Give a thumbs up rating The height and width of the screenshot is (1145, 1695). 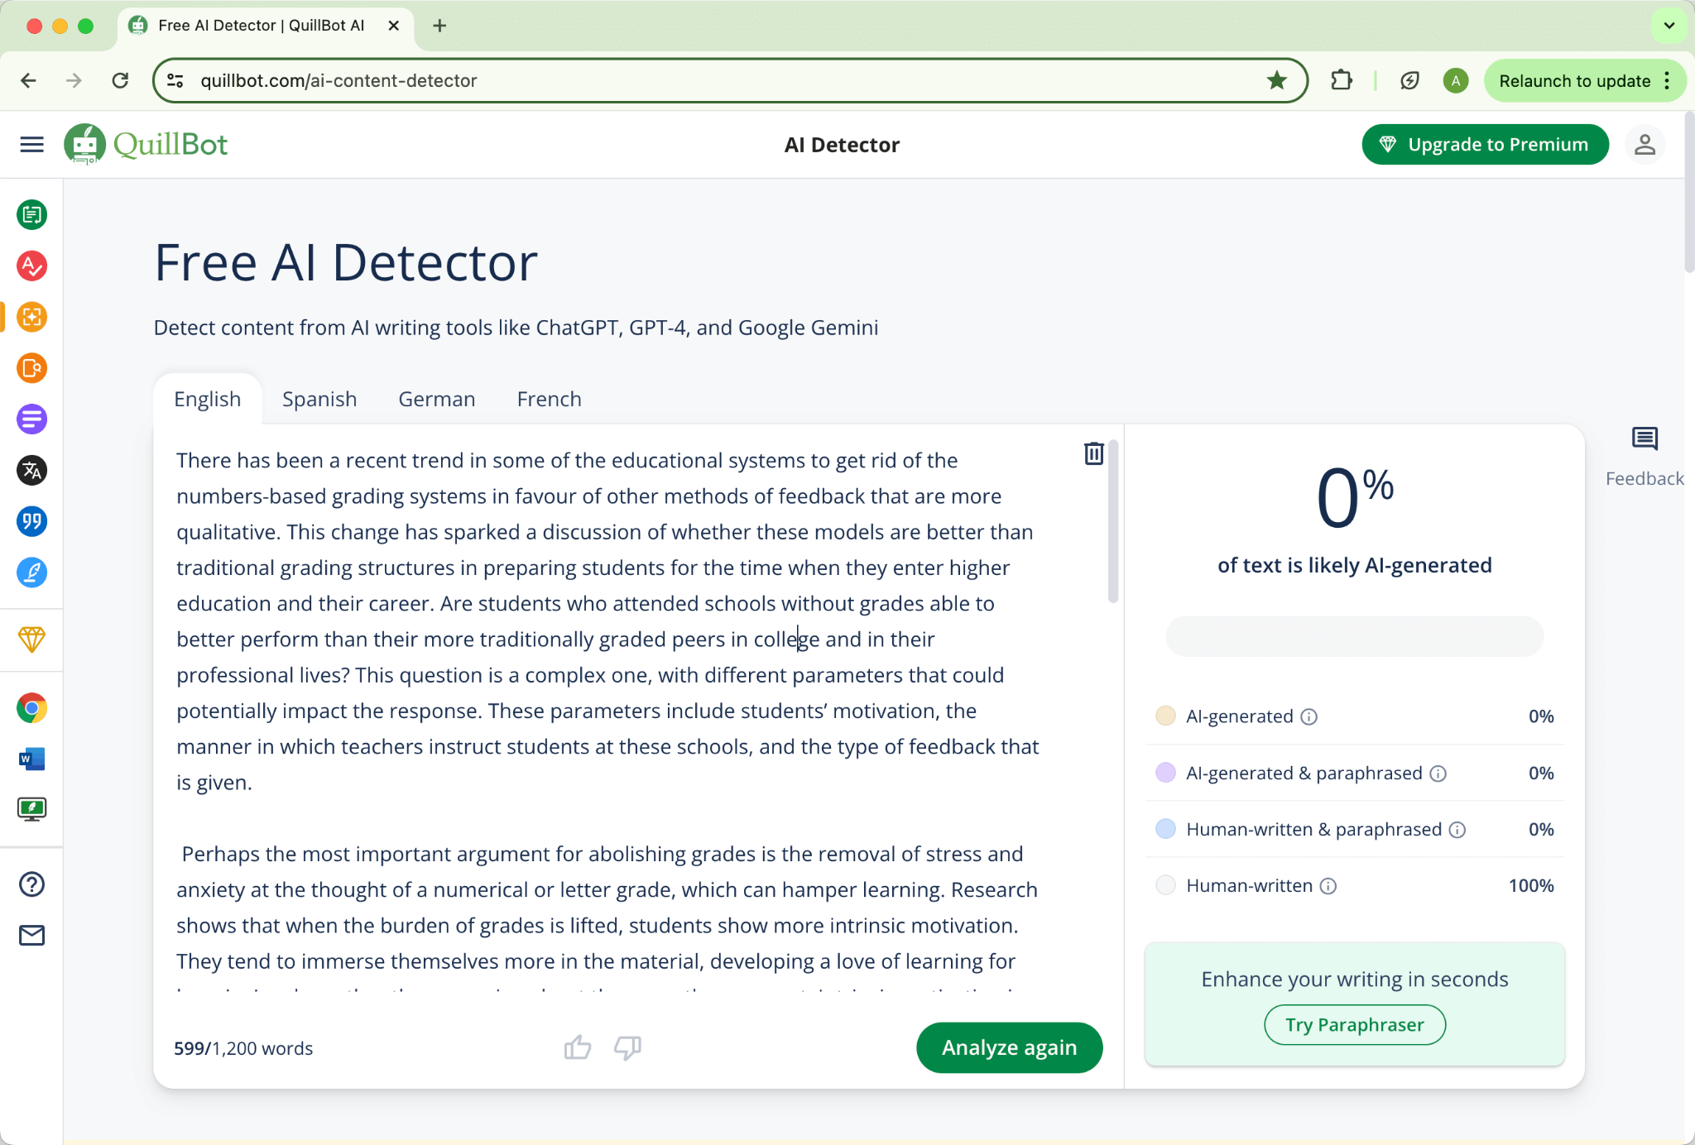[x=578, y=1047]
